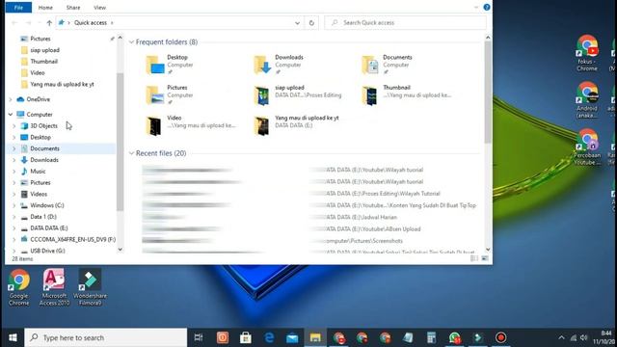The width and height of the screenshot is (617, 347).
Task: Expand the Documents node in the sidebar
Action: click(x=14, y=148)
